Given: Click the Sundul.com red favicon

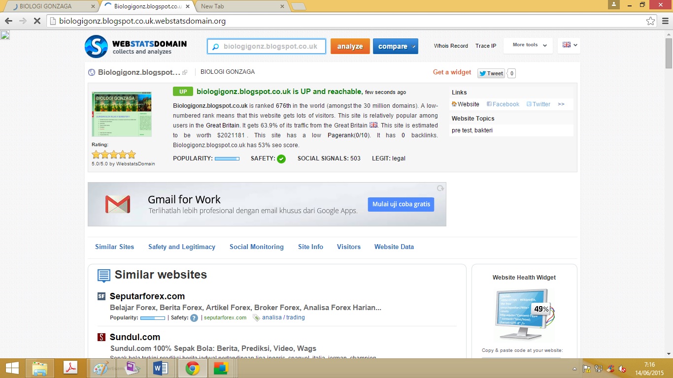Looking at the screenshot, I should pyautogui.click(x=101, y=337).
